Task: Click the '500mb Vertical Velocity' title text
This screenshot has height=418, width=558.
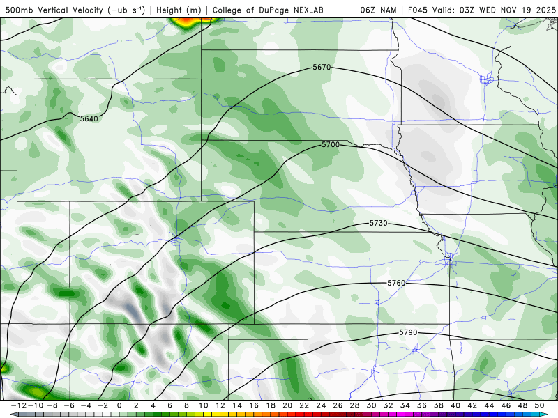Action: (x=54, y=10)
